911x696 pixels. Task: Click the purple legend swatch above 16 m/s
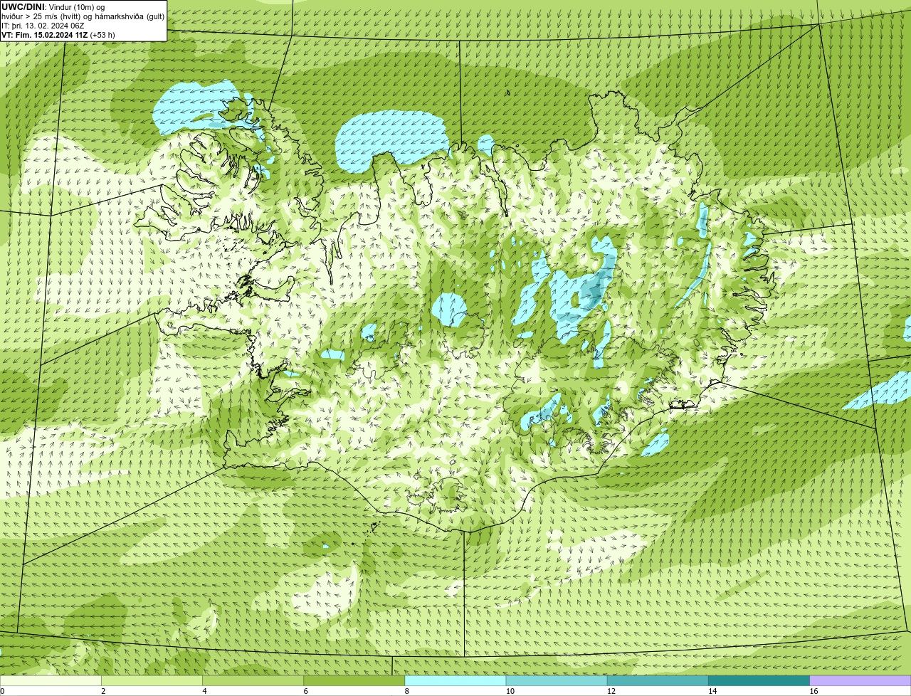(860, 681)
